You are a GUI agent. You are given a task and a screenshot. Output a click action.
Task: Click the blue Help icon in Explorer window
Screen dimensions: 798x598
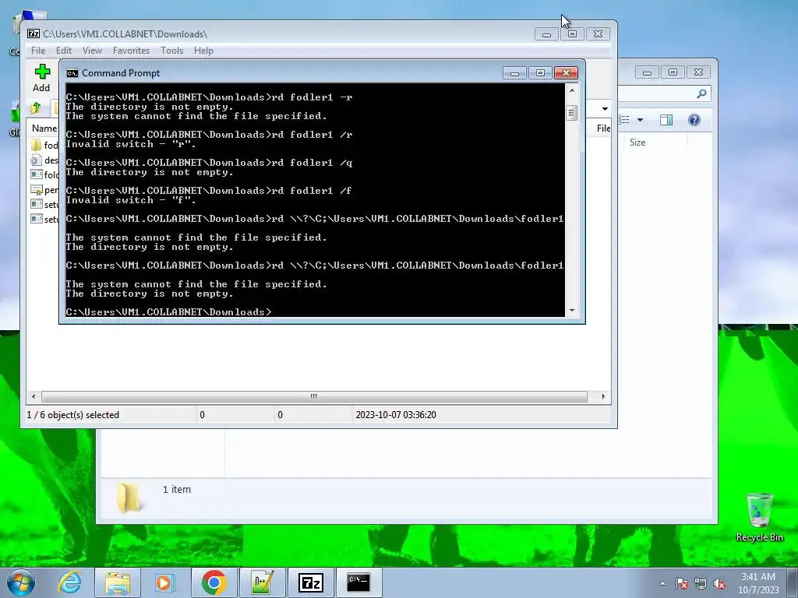(694, 120)
